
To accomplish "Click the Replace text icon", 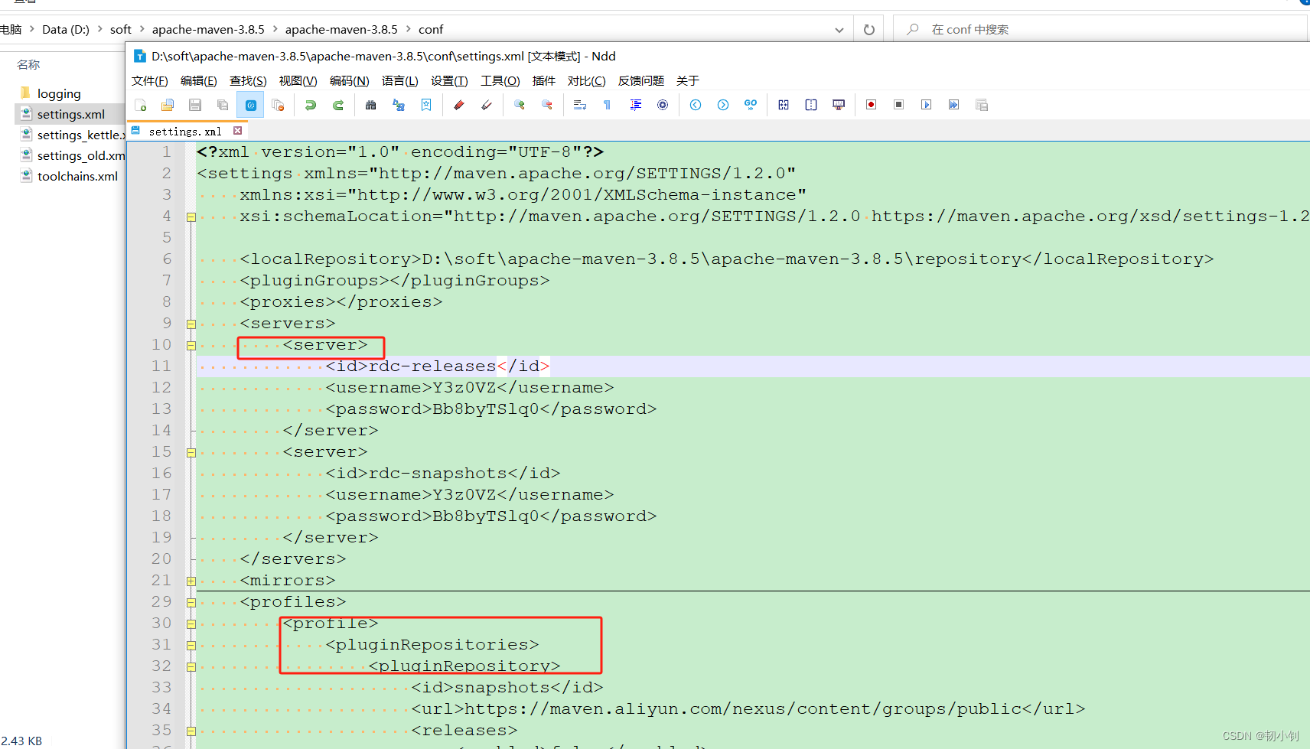I will [x=399, y=105].
